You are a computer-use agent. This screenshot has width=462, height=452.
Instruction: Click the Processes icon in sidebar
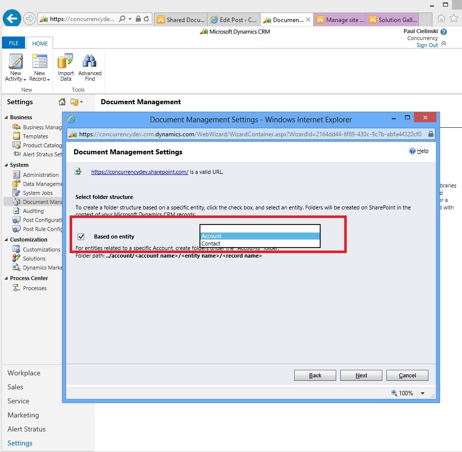(x=17, y=288)
